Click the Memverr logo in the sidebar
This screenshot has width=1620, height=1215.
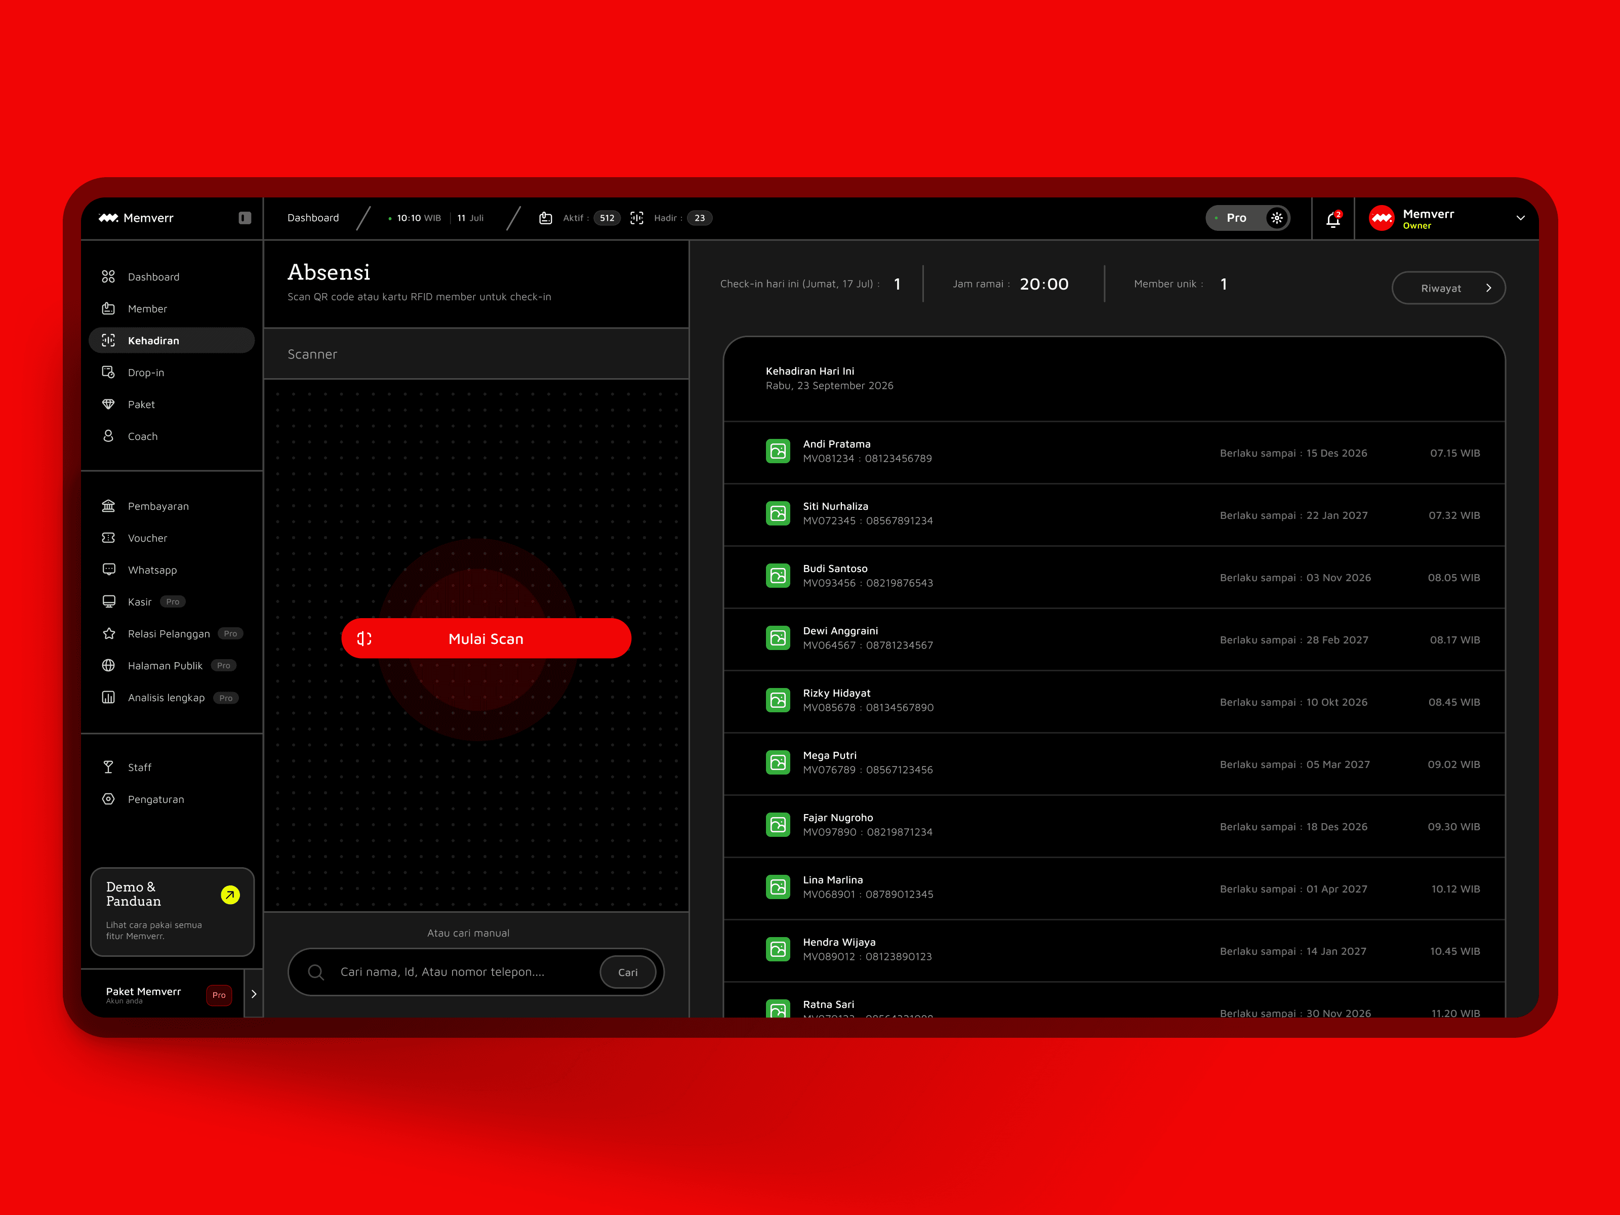point(136,218)
